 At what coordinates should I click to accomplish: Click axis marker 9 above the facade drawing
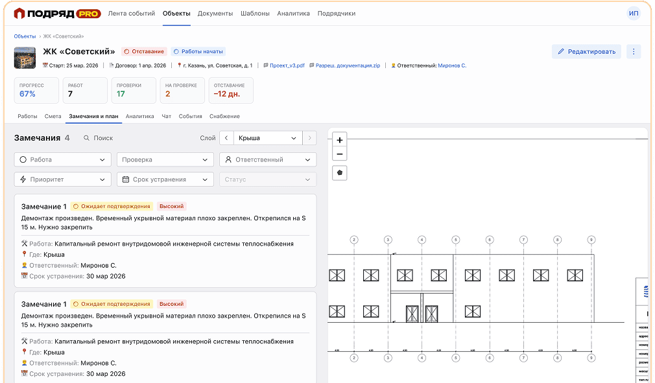[591, 240]
